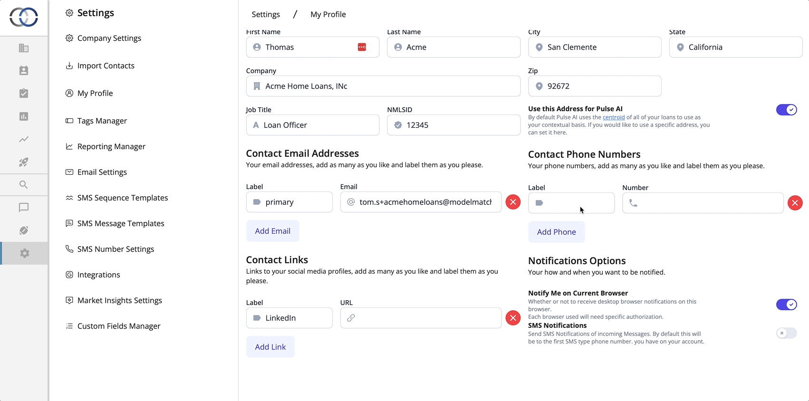Click the rocket icon in left sidebar

click(24, 162)
